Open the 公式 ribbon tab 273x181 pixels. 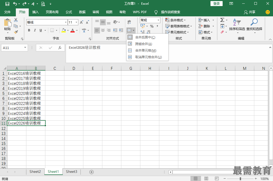pyautogui.click(x=69, y=12)
